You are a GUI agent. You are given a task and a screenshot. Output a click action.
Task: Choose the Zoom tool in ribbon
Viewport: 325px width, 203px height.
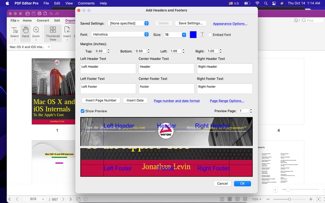coord(36,33)
